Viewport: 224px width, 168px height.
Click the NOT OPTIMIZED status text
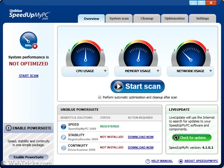pyautogui.click(x=29, y=63)
